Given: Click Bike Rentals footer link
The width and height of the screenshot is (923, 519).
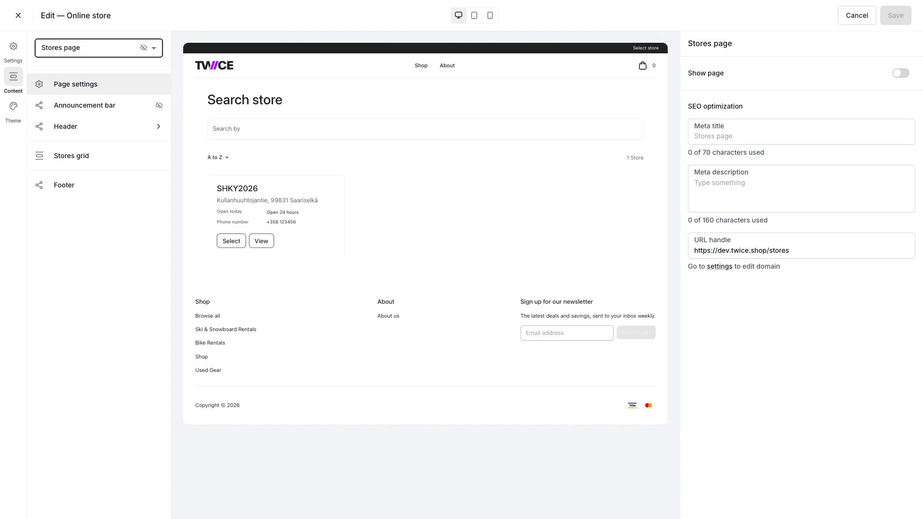Looking at the screenshot, I should [210, 343].
